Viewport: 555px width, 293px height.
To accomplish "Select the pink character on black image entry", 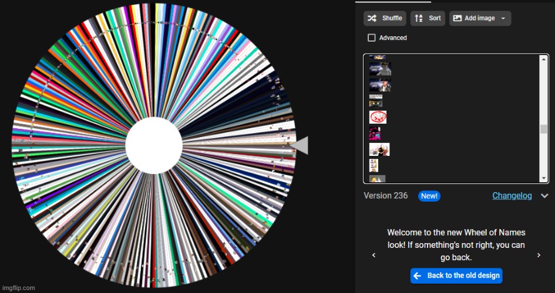I will tap(375, 134).
